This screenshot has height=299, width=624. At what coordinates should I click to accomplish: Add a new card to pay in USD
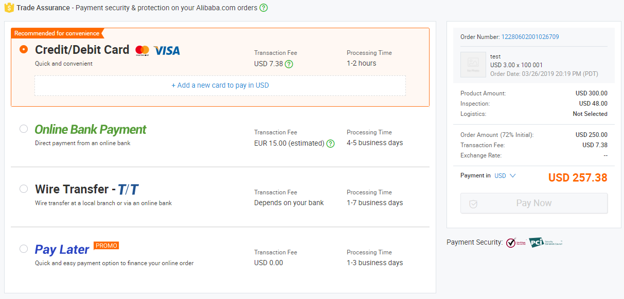[x=220, y=85]
